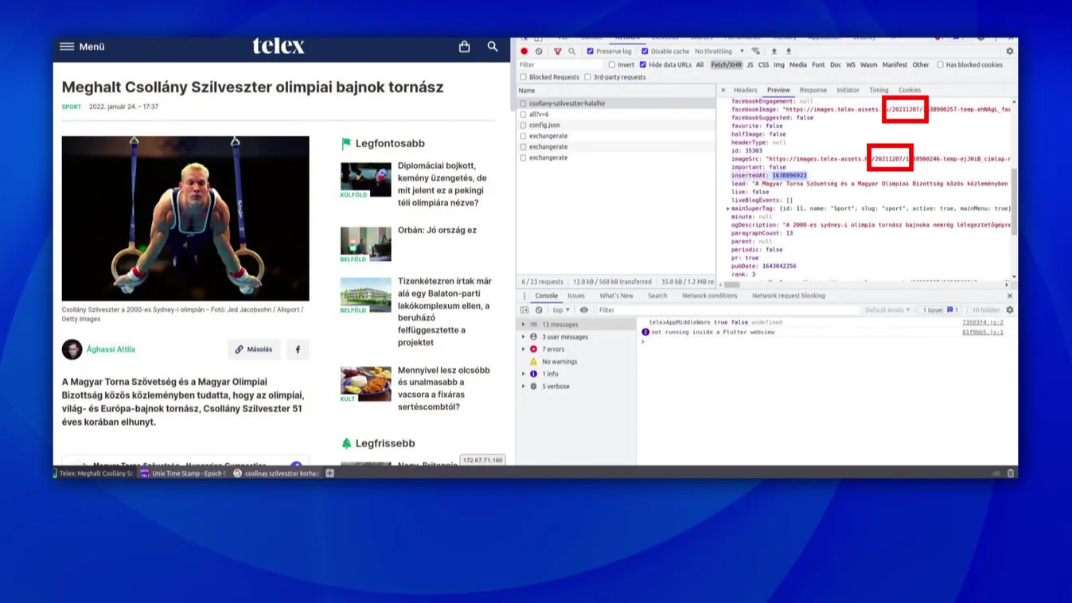Click the record network log icon
The width and height of the screenshot is (1072, 603).
(524, 51)
